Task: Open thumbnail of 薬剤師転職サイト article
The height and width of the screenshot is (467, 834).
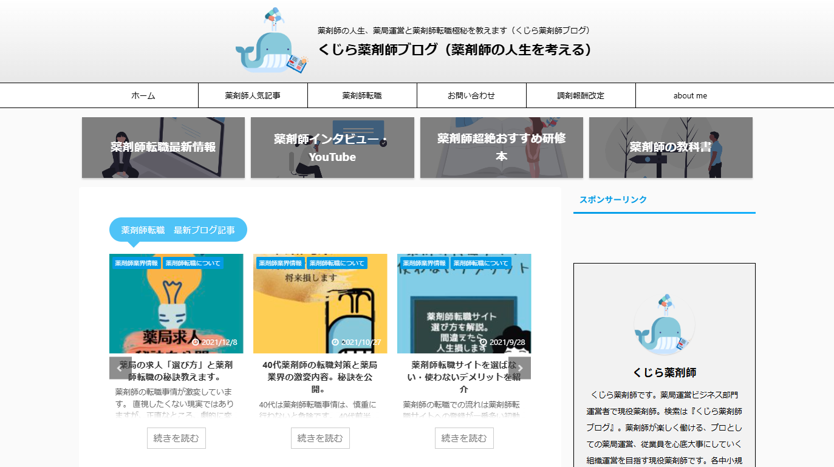Action: 464,304
